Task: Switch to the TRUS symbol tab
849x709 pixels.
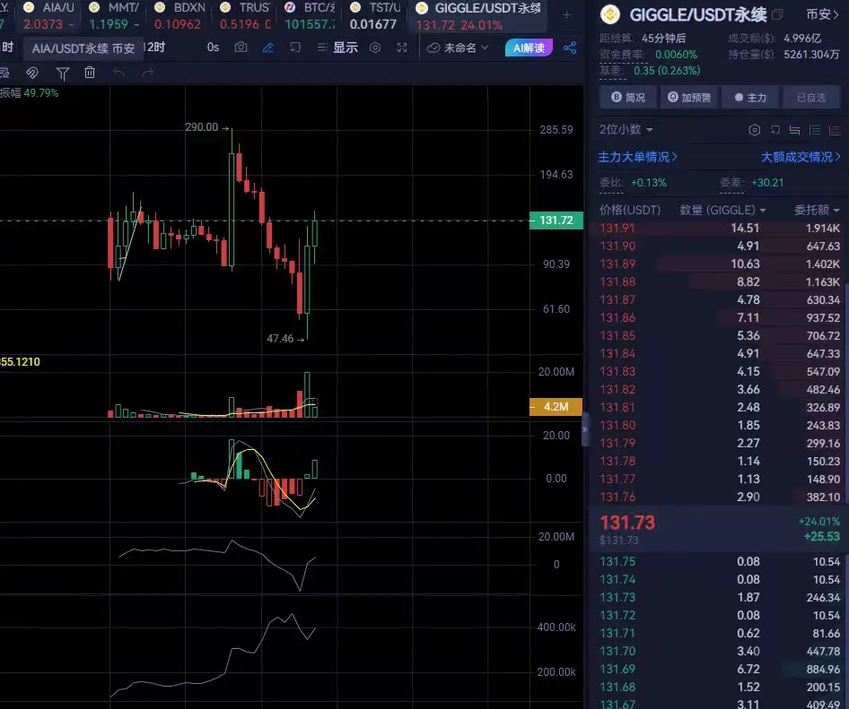Action: tap(245, 15)
